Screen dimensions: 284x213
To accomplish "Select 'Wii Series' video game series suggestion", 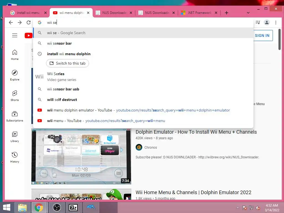I will tap(143, 77).
